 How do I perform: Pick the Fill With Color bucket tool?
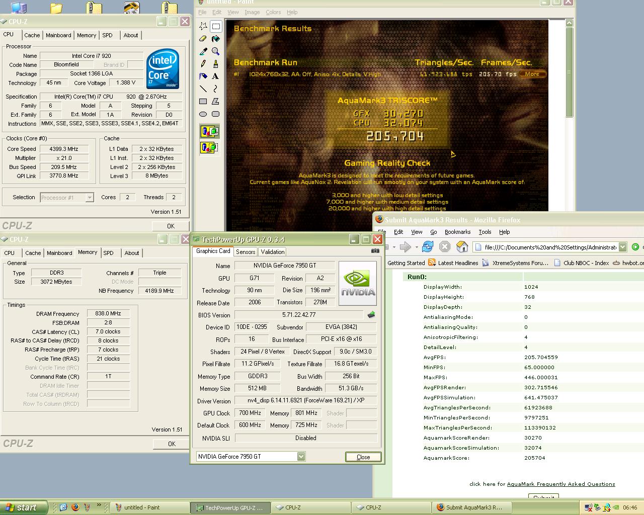point(216,39)
